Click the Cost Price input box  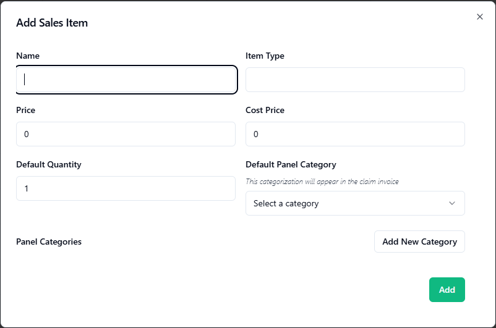(355, 134)
